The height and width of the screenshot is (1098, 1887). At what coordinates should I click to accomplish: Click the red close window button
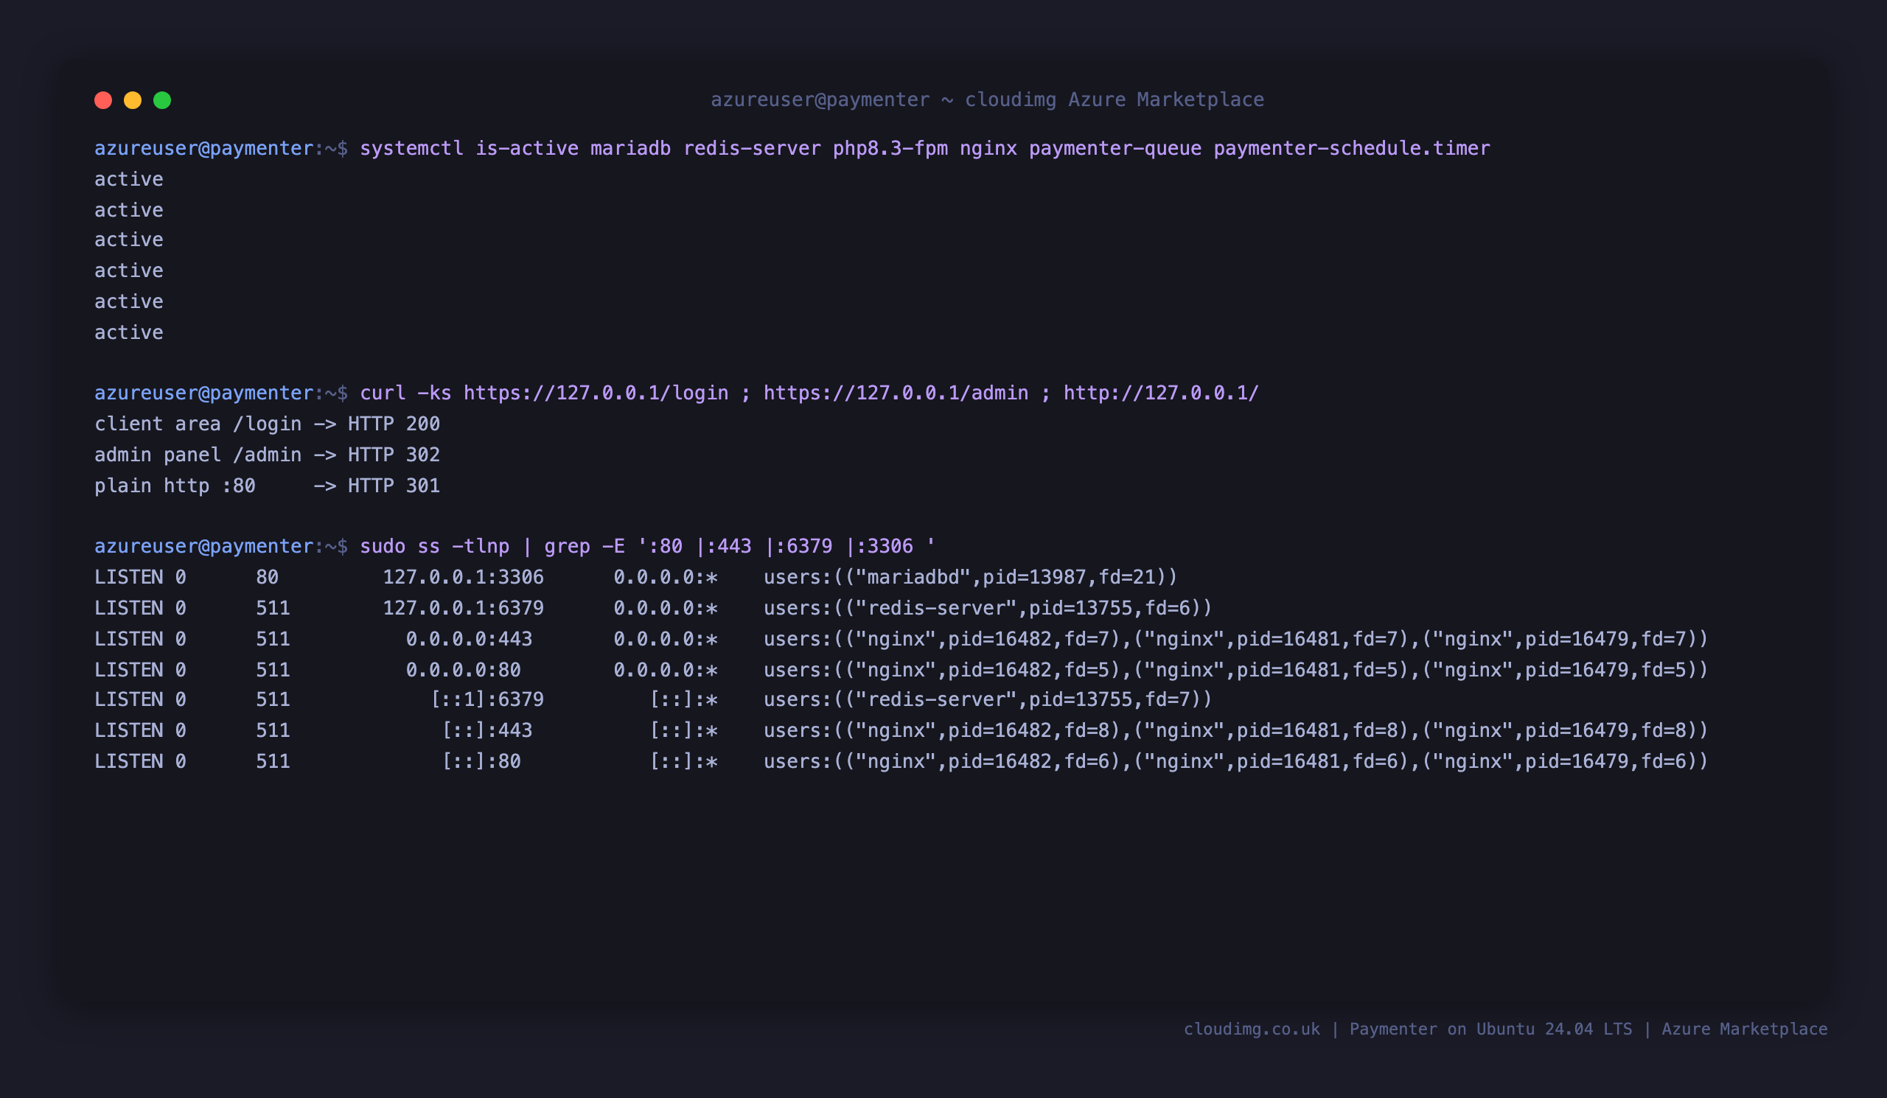click(103, 100)
